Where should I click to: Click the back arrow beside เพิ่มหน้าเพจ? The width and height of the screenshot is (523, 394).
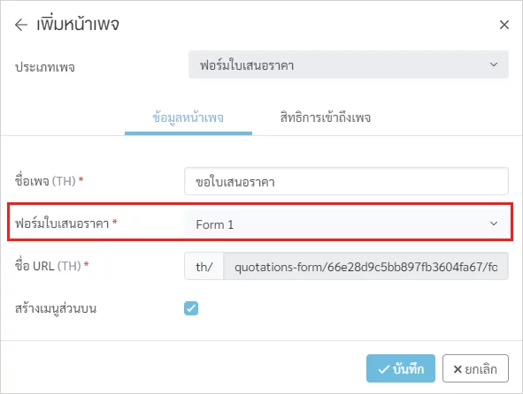click(x=21, y=25)
